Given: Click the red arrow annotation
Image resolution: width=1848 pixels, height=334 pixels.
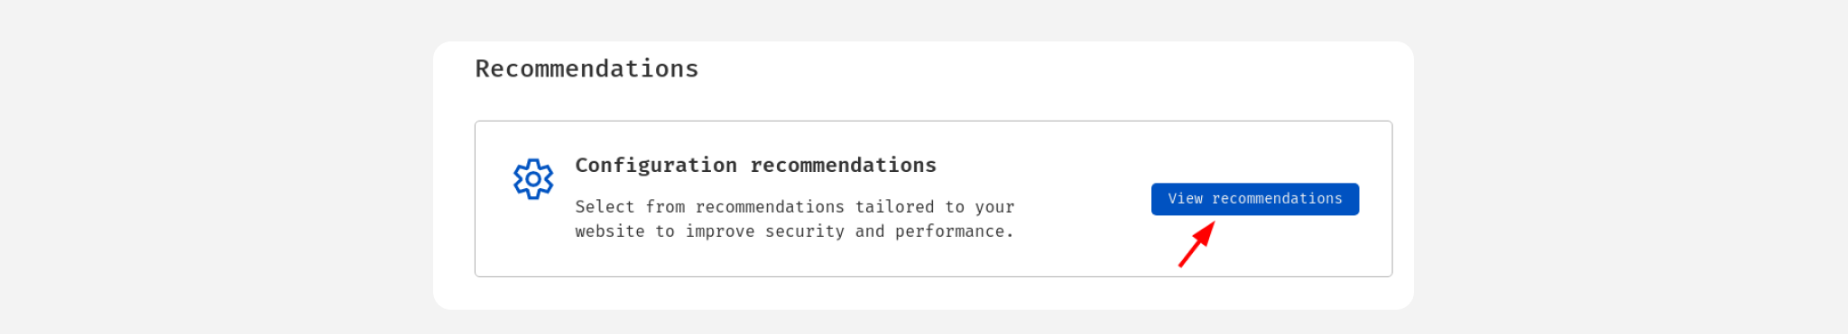Looking at the screenshot, I should point(1197,244).
